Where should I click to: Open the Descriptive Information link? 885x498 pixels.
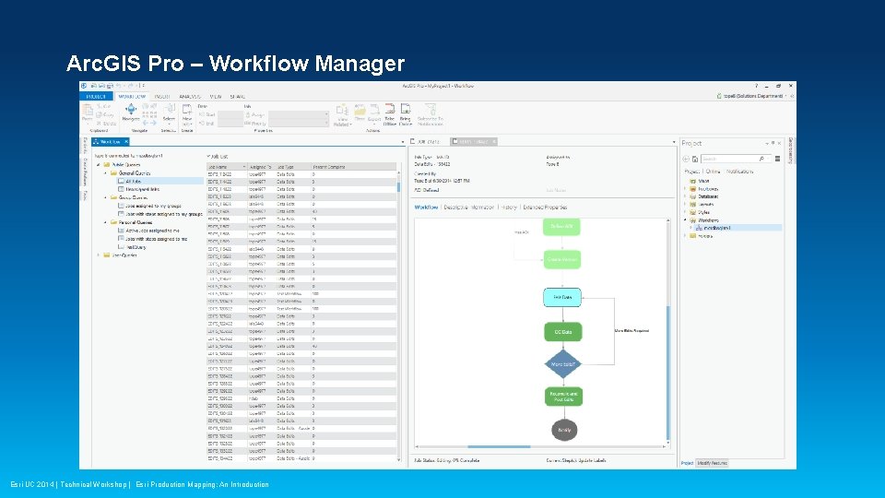(x=469, y=207)
